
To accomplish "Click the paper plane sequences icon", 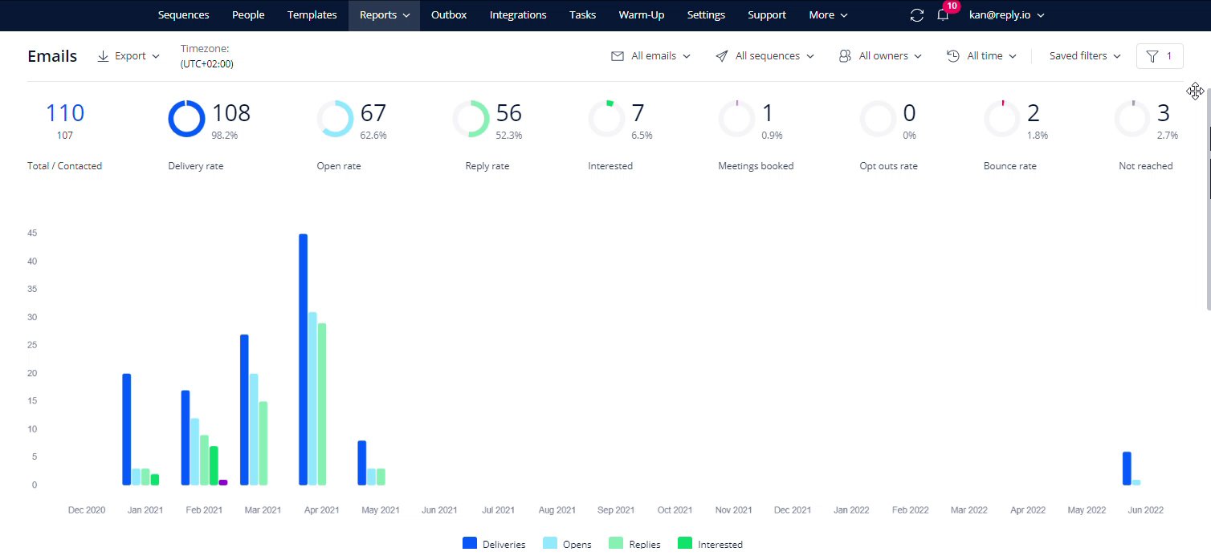I will click(722, 56).
